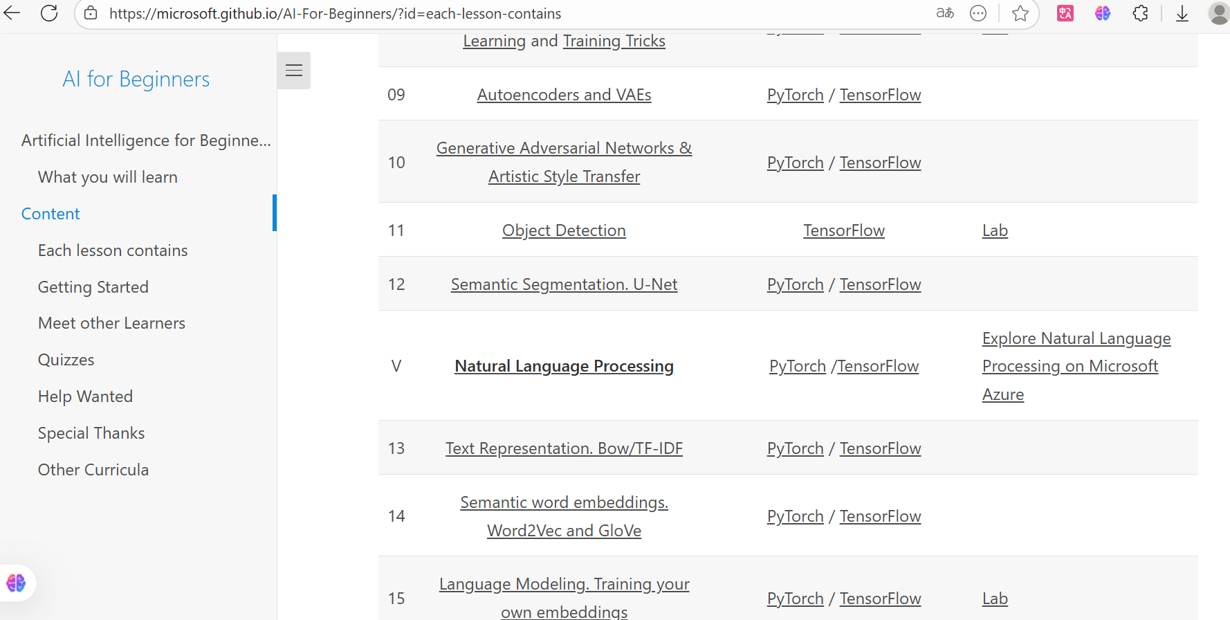This screenshot has width=1230, height=620.
Task: Click the pink translate extension icon
Action: point(1065,13)
